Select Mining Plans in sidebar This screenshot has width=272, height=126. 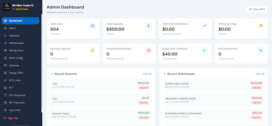pos(20,51)
